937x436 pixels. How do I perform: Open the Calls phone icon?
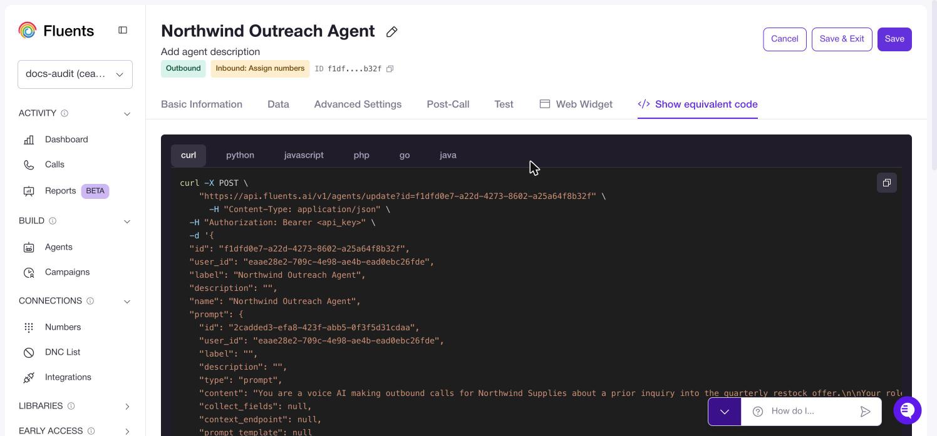29,165
